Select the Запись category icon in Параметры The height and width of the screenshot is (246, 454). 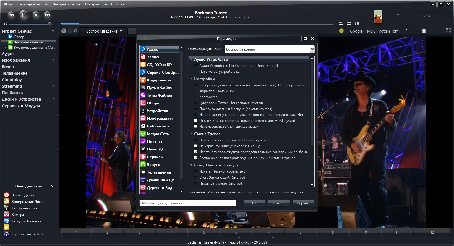143,57
